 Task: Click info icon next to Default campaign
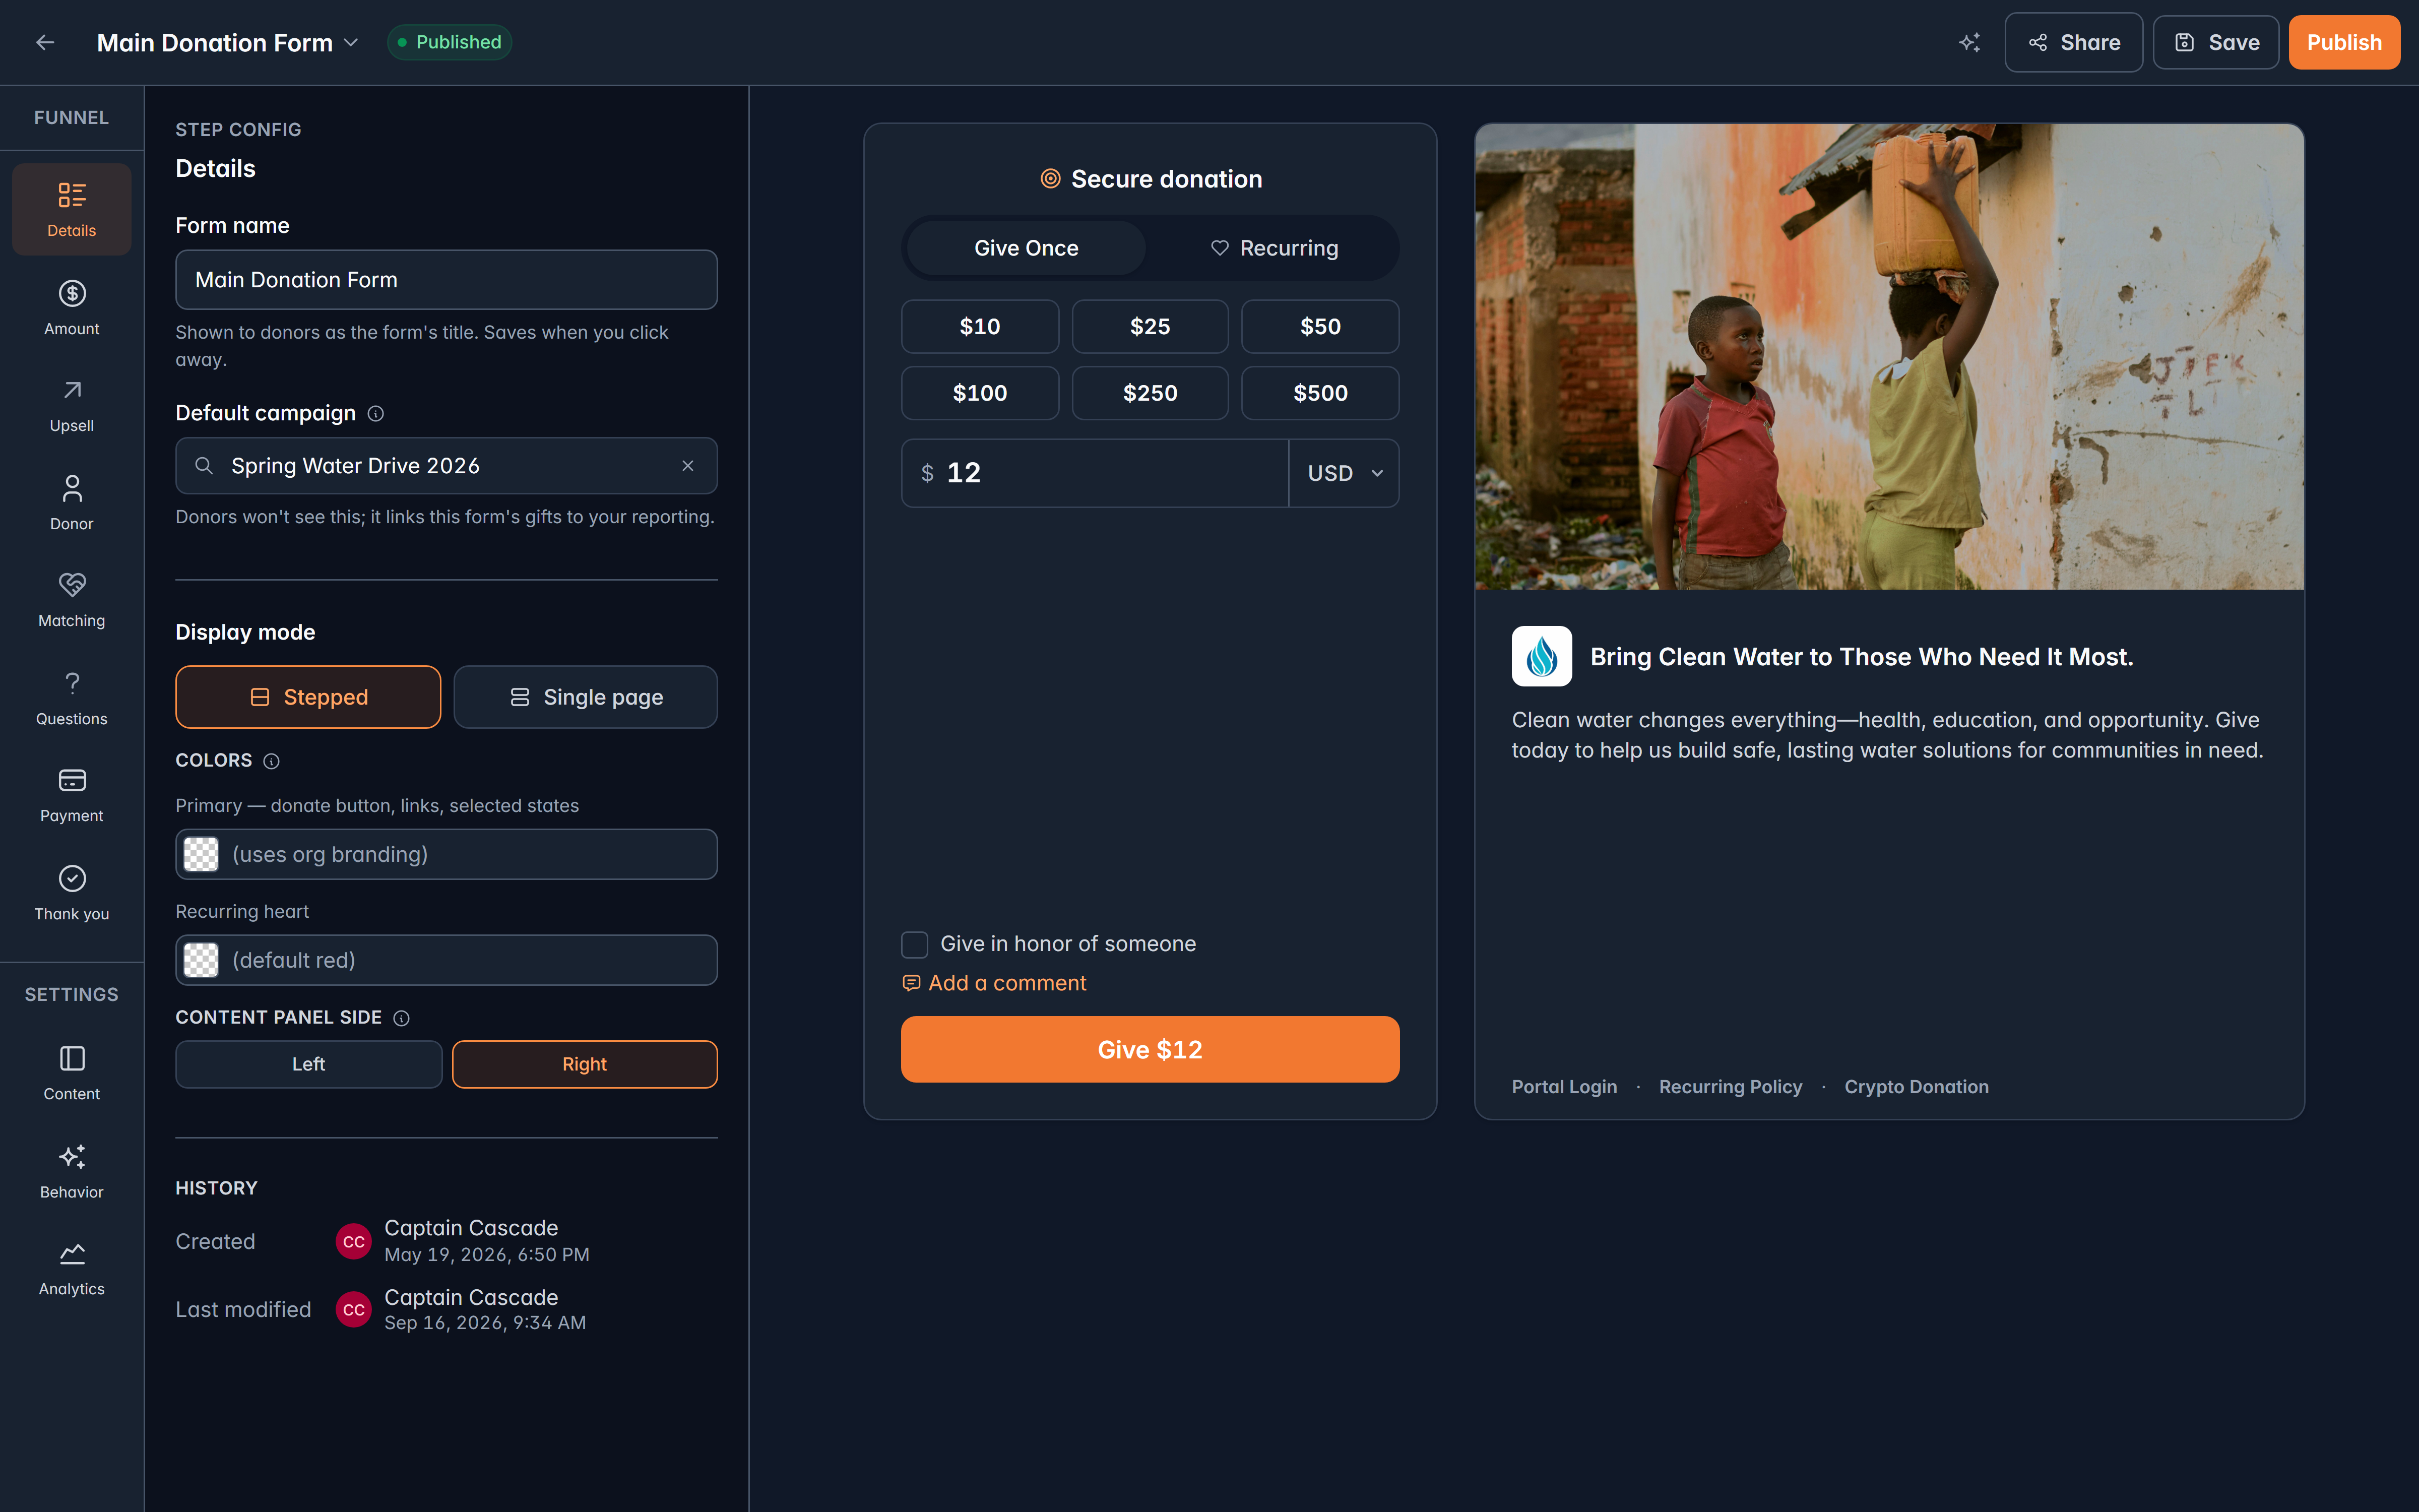coord(376,414)
